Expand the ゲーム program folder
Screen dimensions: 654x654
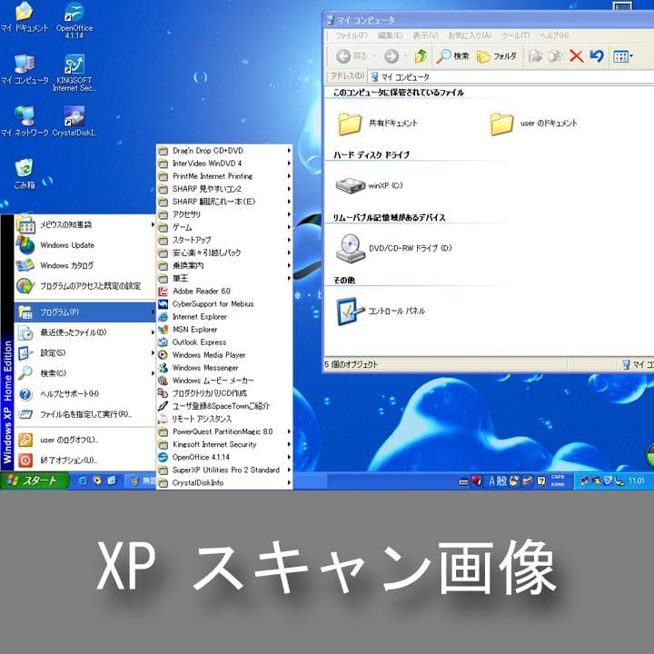click(x=224, y=227)
